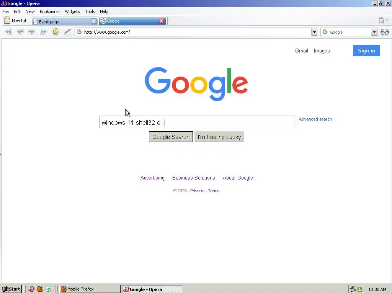Click Show Desktop quick launch icon
The image size is (392, 294).
(x=49, y=289)
